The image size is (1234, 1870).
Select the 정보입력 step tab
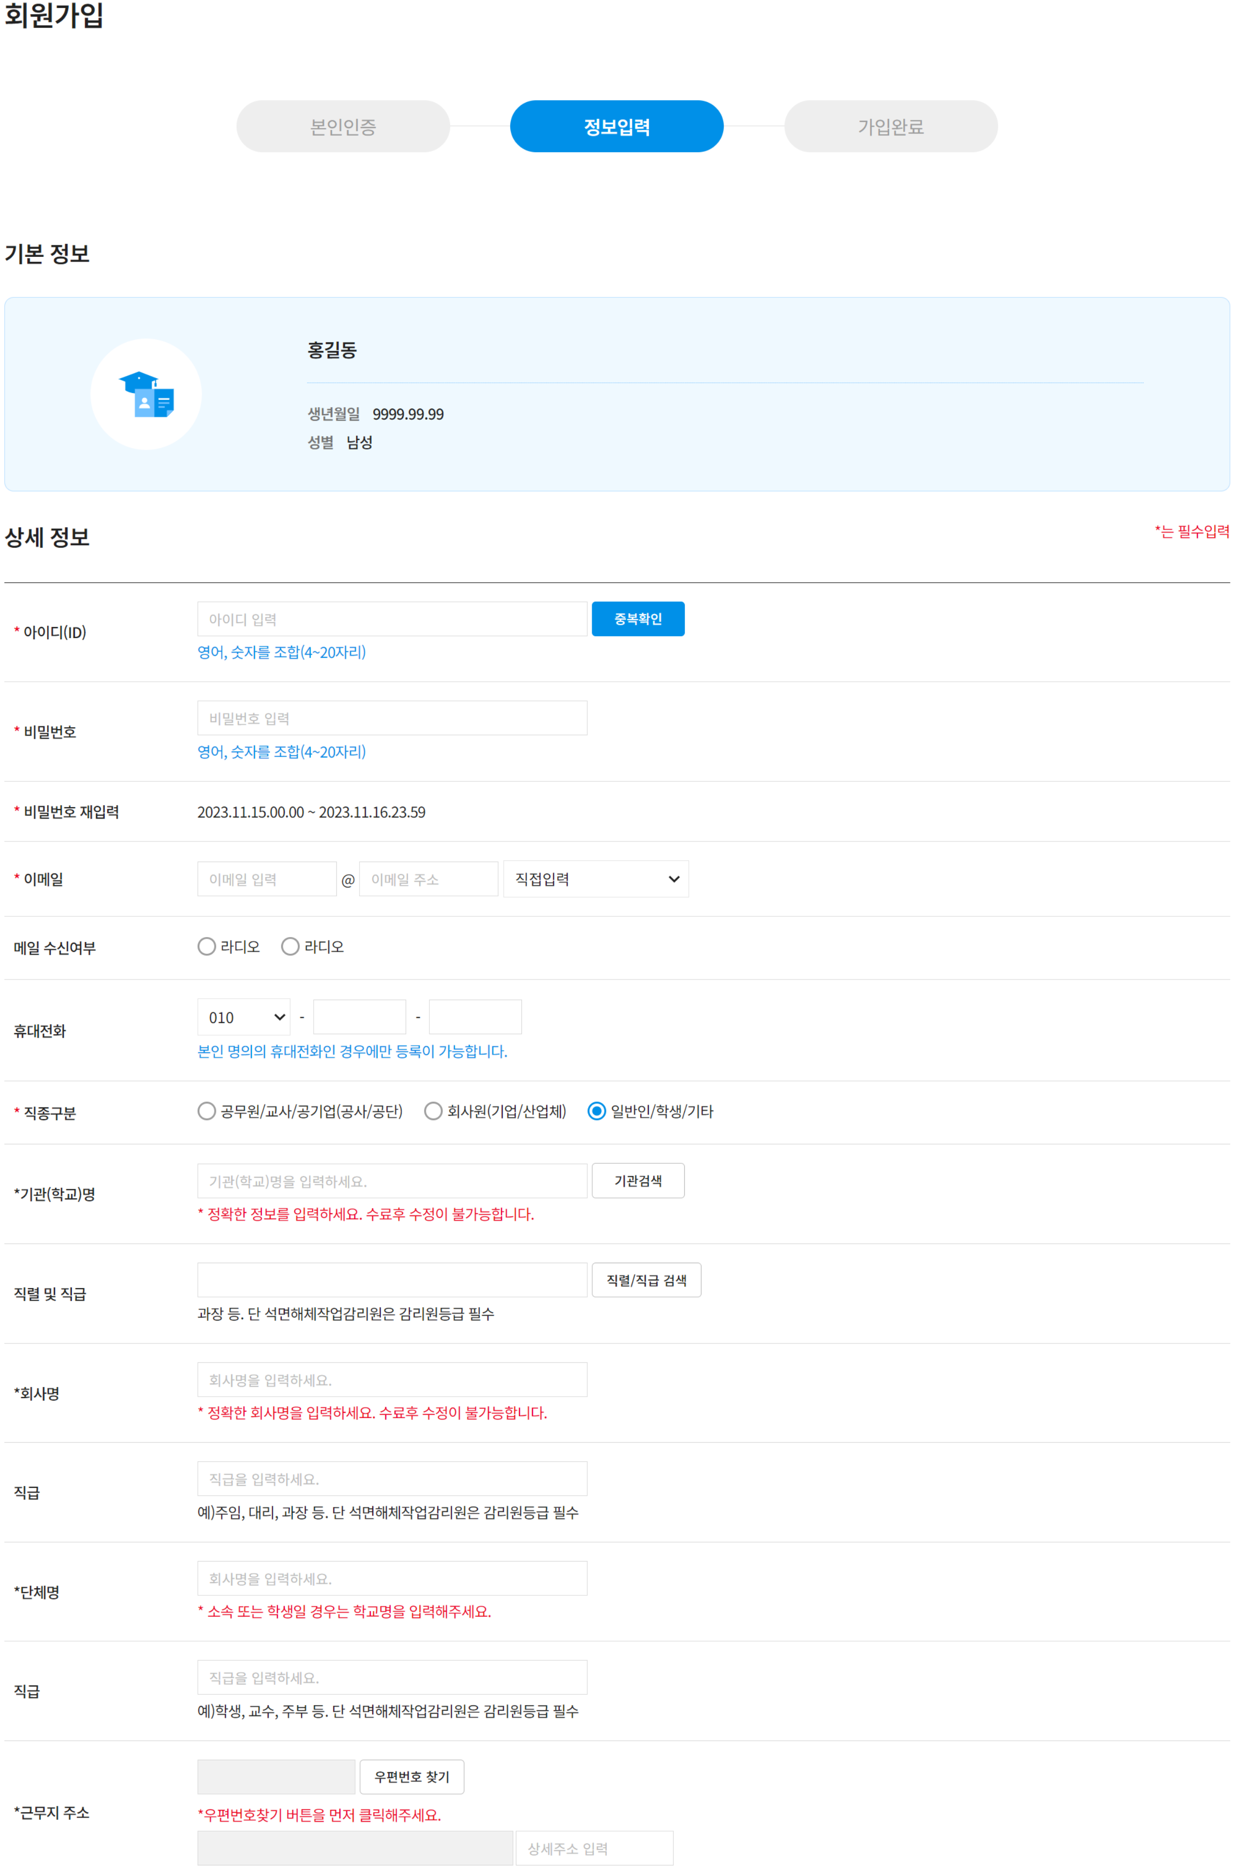pyautogui.click(x=616, y=126)
